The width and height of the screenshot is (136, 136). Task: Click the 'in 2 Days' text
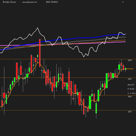(132, 93)
